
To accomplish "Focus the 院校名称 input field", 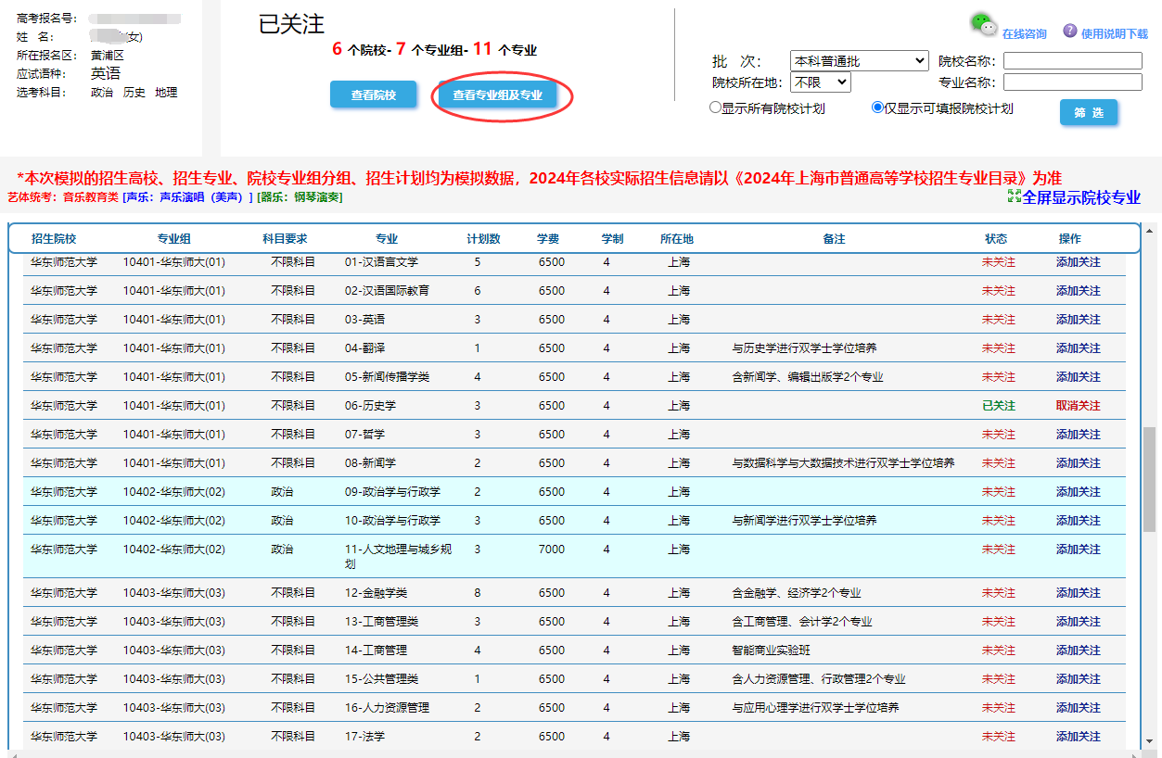I will pyautogui.click(x=1073, y=61).
